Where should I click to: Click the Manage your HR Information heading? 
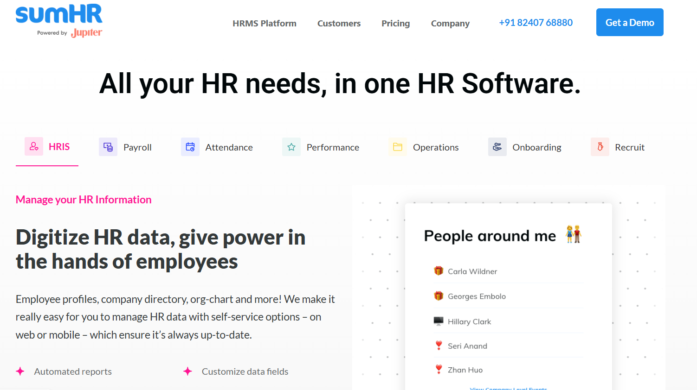pos(84,200)
